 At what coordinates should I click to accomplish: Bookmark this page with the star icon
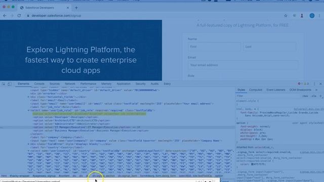[286, 16]
